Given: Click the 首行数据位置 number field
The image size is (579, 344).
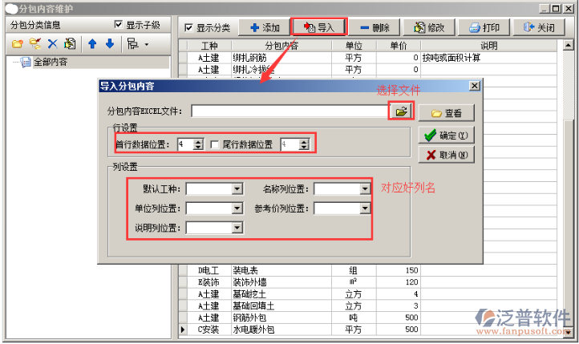Looking at the screenshot, I should 186,144.
